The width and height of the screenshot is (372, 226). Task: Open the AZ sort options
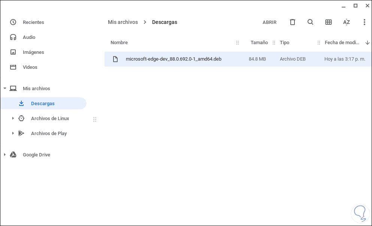tap(347, 22)
